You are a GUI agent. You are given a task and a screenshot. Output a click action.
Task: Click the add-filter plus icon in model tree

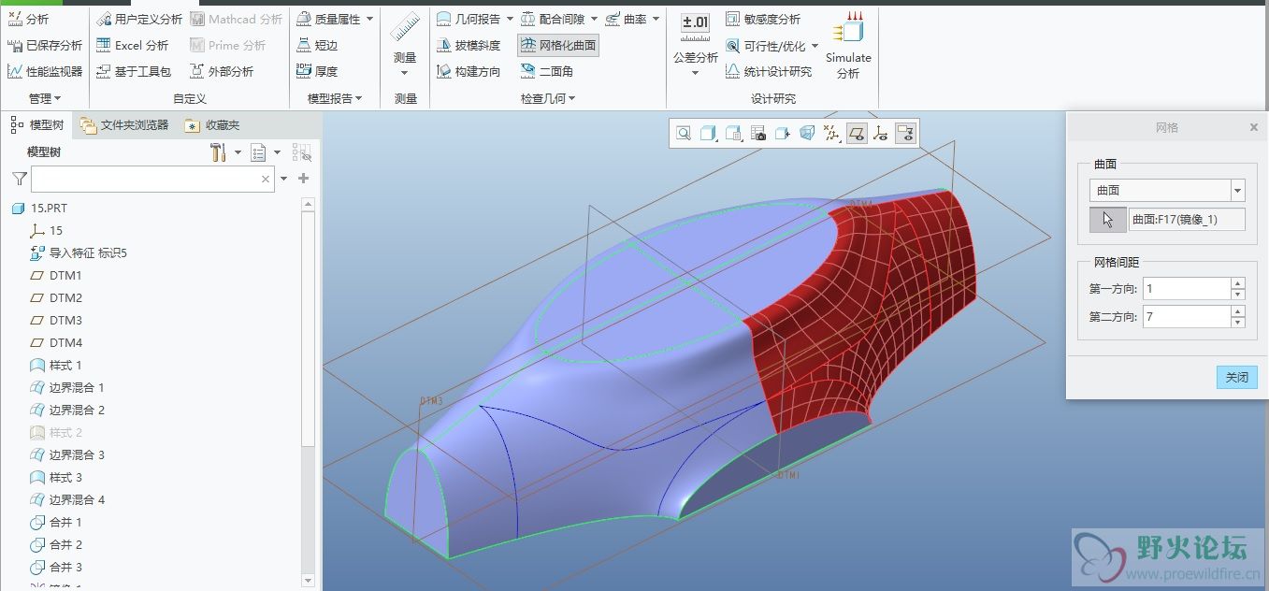click(303, 179)
